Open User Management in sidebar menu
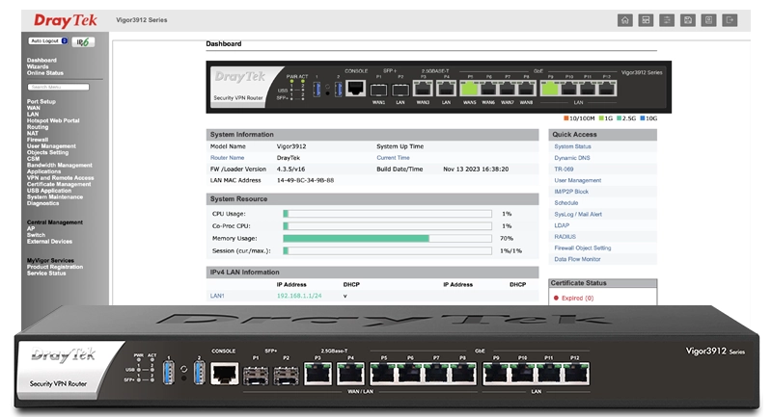This screenshot has height=417, width=772. point(51,146)
